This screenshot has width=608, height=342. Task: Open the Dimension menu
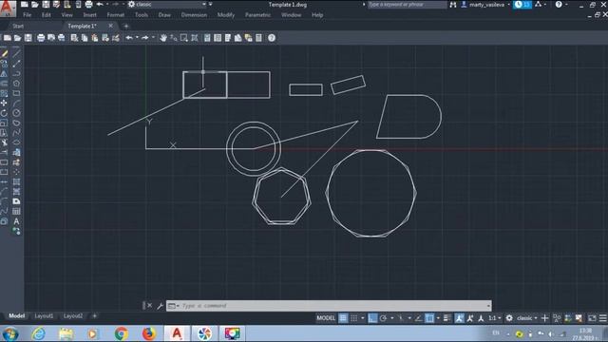click(x=194, y=15)
